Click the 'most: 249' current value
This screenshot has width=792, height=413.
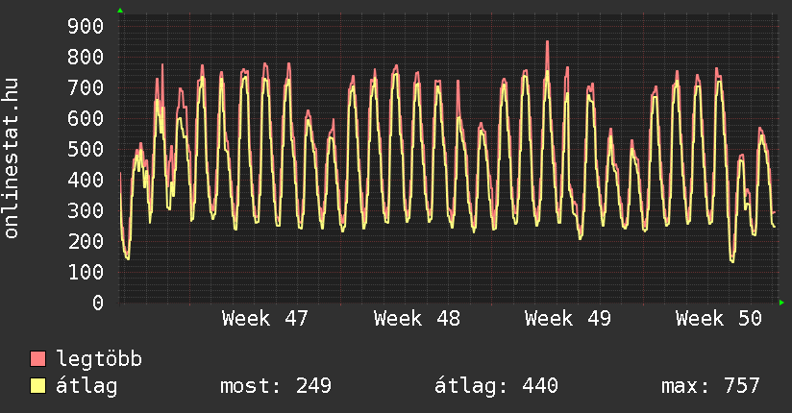[276, 386]
